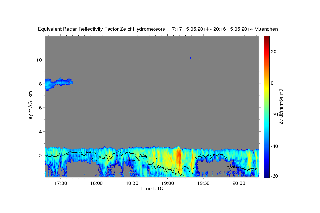Click the Time UTC axis title
Screen dimensions: 320x213
point(152,189)
